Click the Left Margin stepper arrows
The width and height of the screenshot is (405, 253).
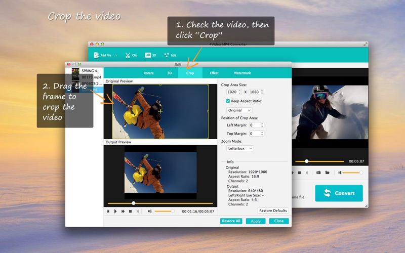pyautogui.click(x=262, y=125)
